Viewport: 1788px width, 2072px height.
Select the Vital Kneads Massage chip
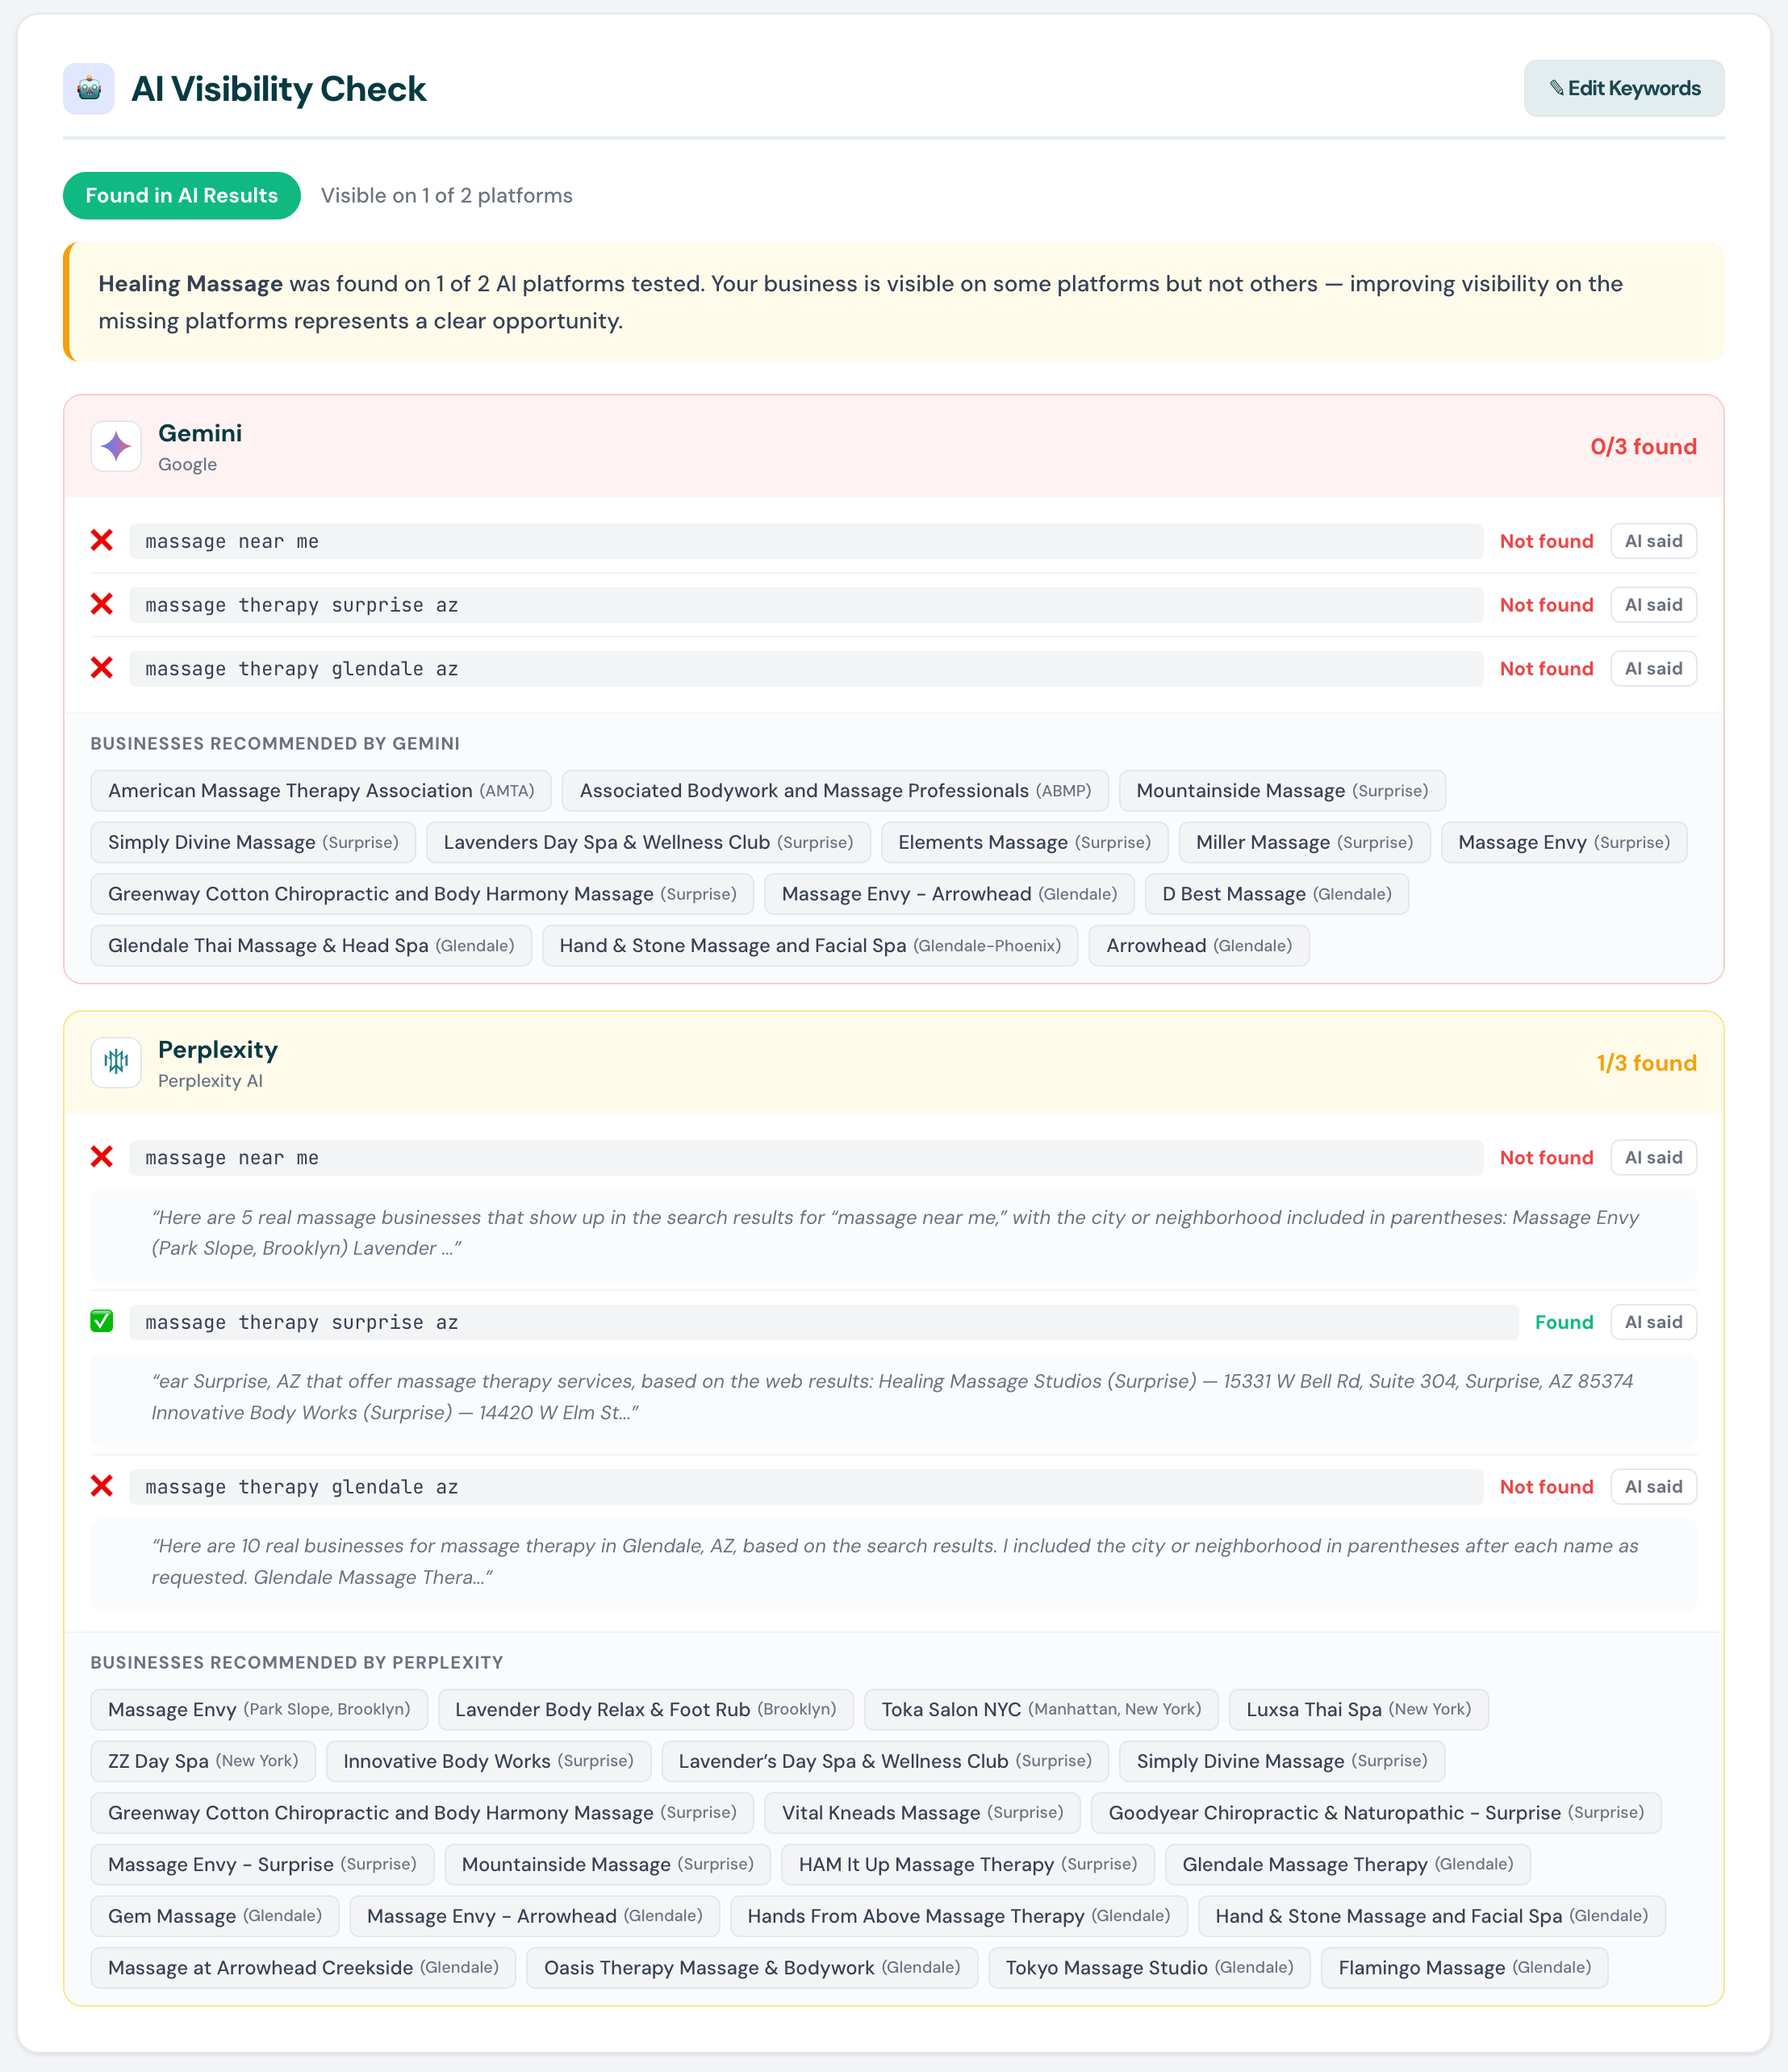pyautogui.click(x=923, y=1812)
